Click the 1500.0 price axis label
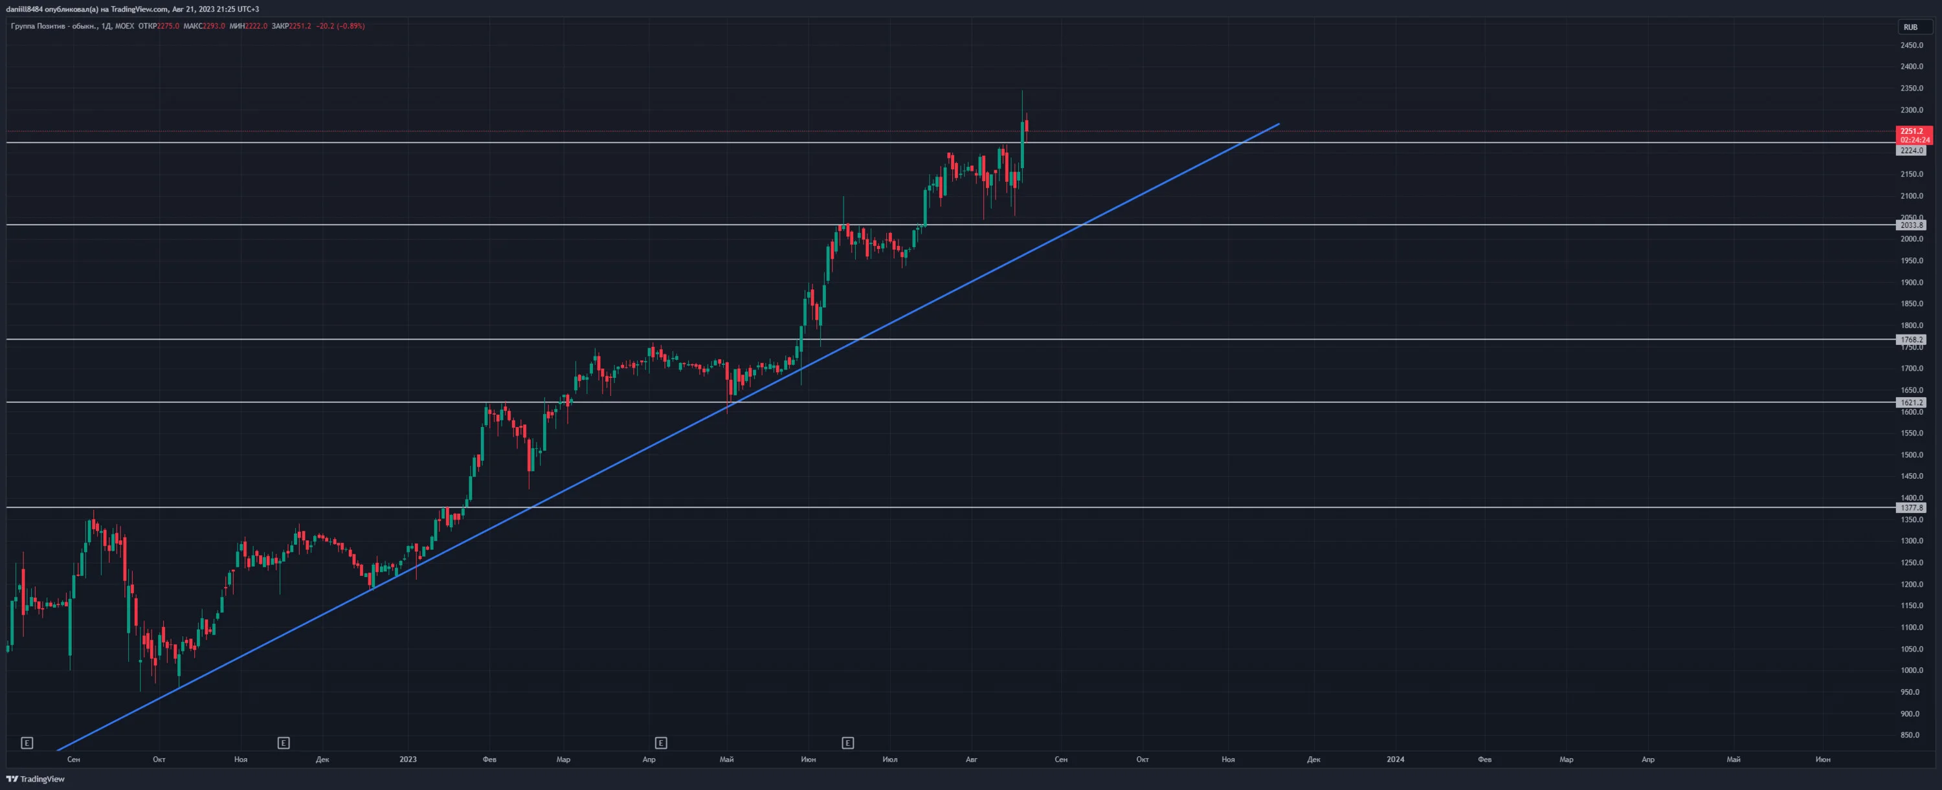This screenshot has height=790, width=1942. (1911, 455)
